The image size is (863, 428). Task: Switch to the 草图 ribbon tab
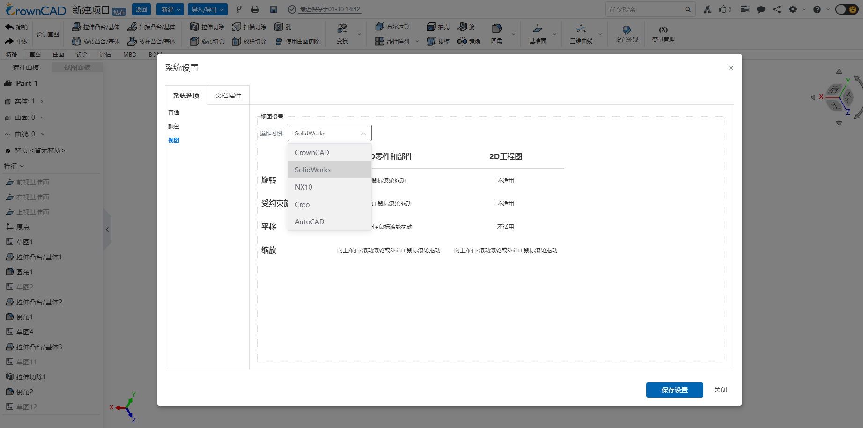[35, 55]
